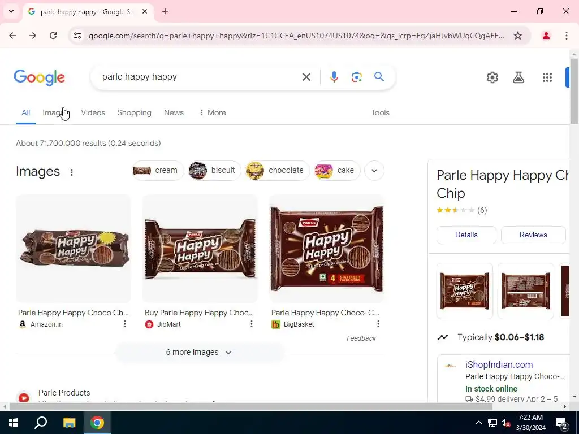Open options menu for Amazon.in image result

(125, 324)
